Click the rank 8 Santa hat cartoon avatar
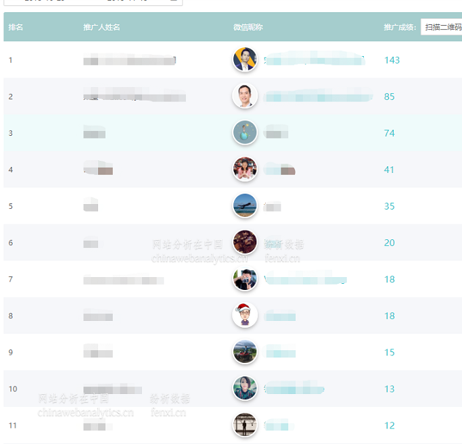 (244, 315)
